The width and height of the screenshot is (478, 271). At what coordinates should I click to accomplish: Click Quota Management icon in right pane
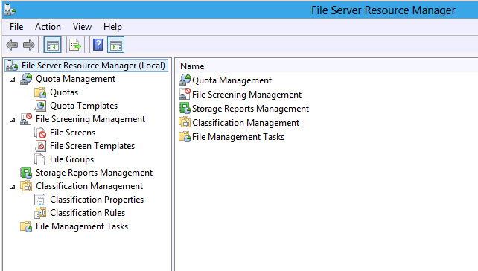point(185,80)
